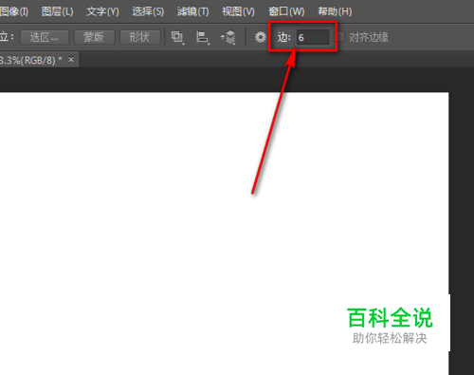This screenshot has width=474, height=375.
Task: Click the 选区... button
Action: click(45, 37)
